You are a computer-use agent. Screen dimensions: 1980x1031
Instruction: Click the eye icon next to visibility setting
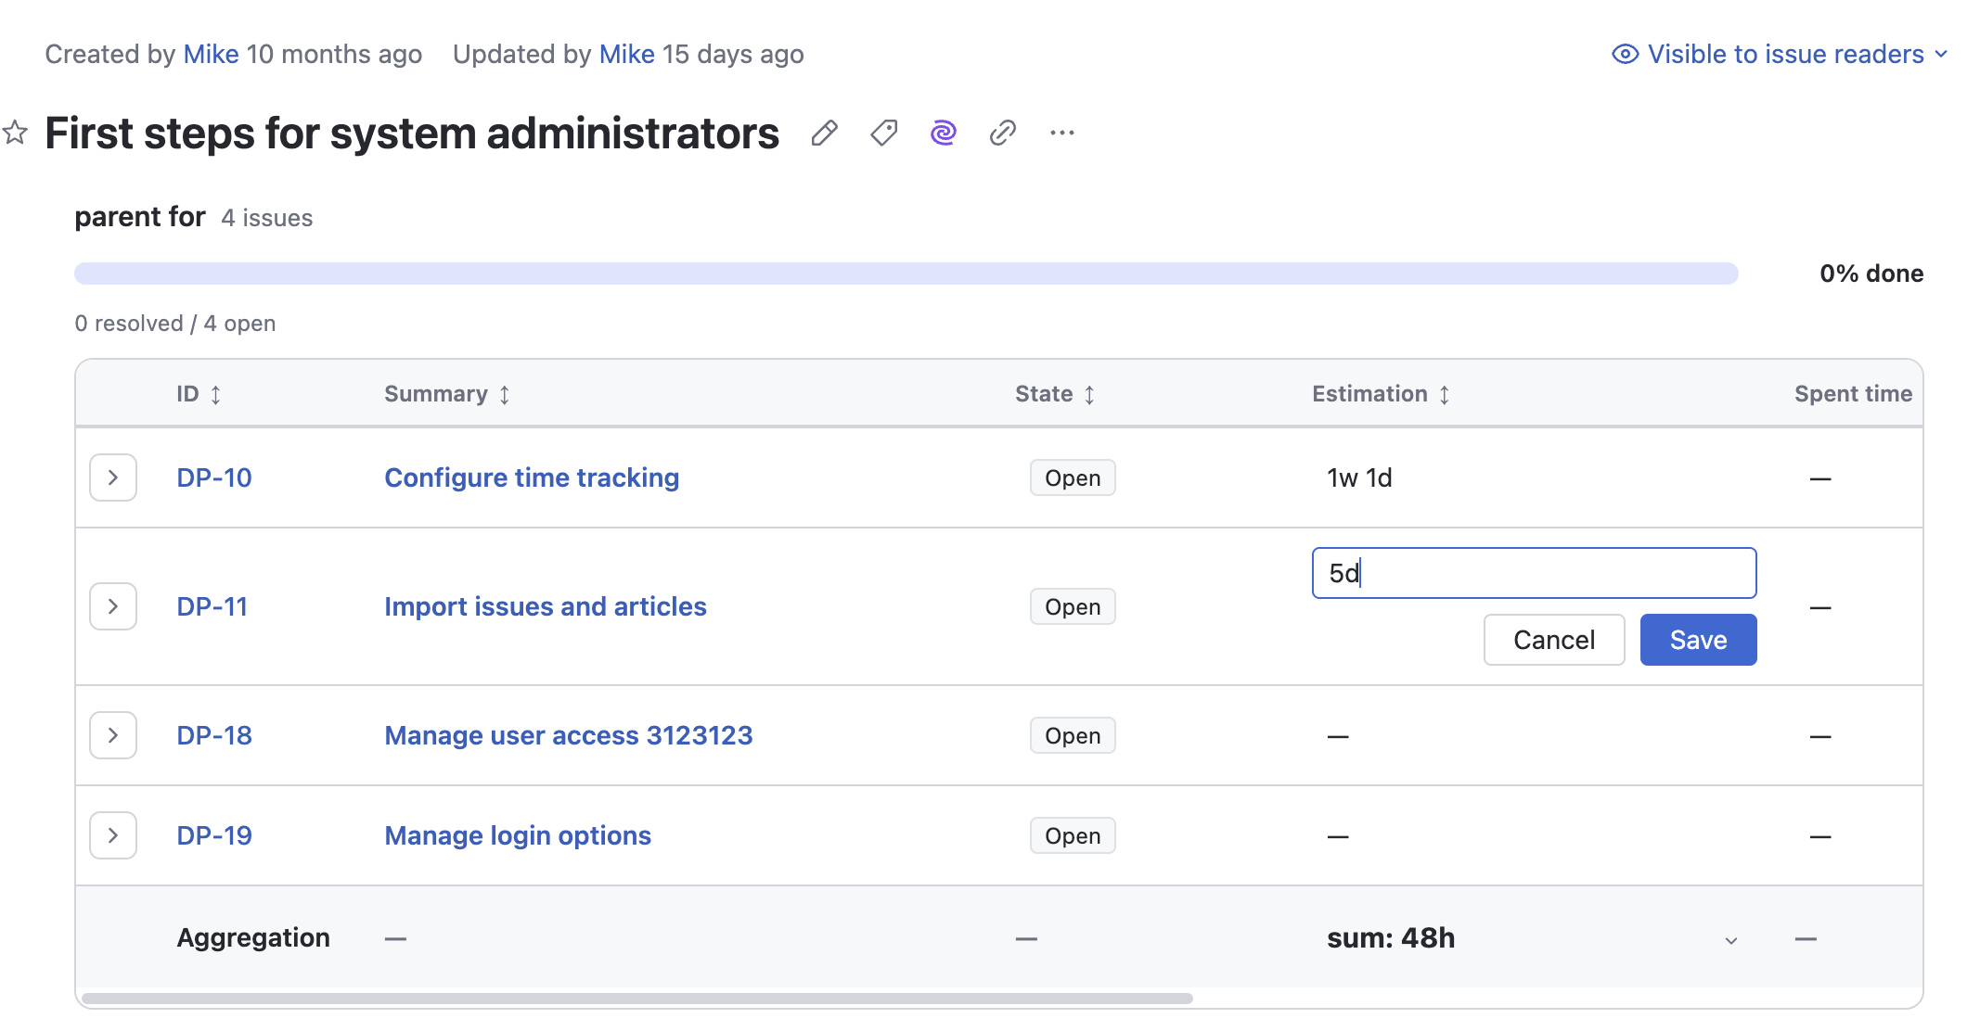point(1625,54)
